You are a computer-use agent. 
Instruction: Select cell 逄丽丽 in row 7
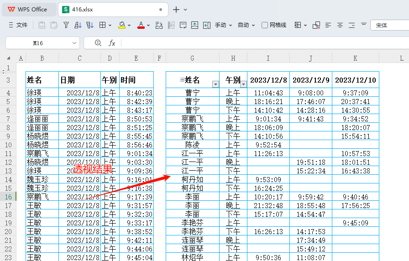[42, 119]
